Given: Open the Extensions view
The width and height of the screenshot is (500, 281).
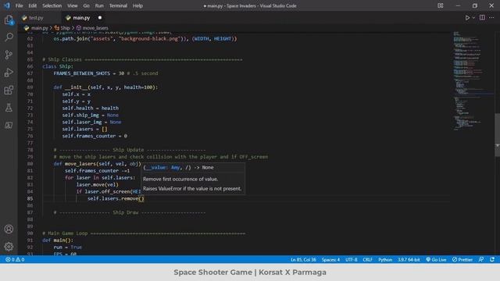Looking at the screenshot, I should coord(9,91).
